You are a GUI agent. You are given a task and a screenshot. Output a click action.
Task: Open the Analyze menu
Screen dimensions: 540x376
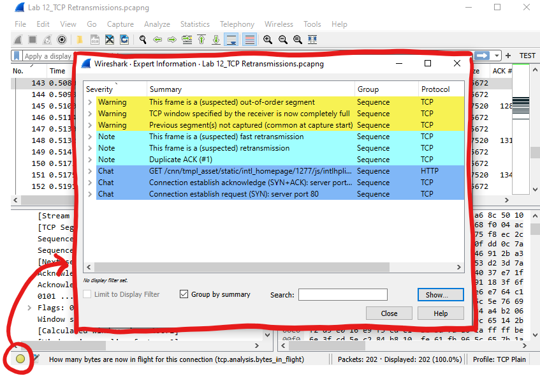pyautogui.click(x=157, y=24)
